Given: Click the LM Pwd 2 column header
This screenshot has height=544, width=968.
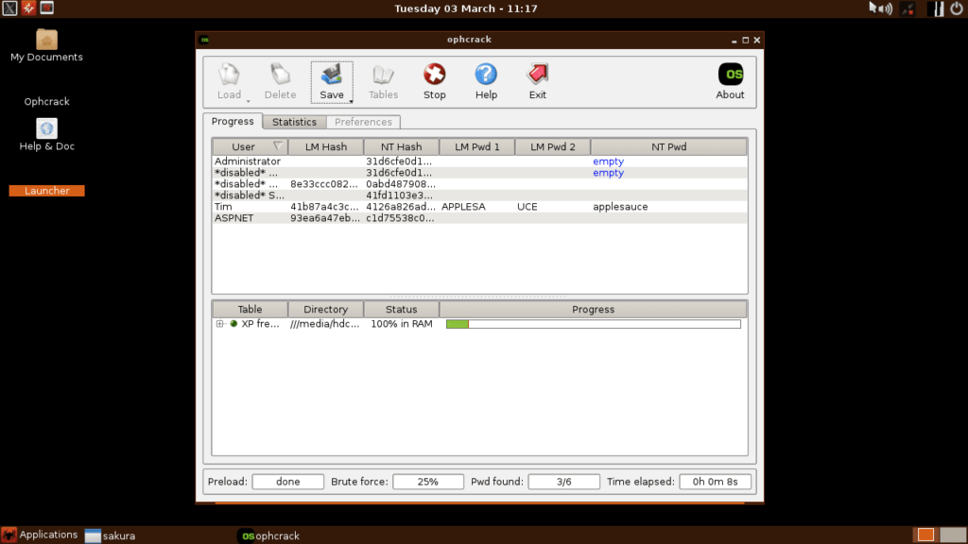Looking at the screenshot, I should [x=552, y=146].
